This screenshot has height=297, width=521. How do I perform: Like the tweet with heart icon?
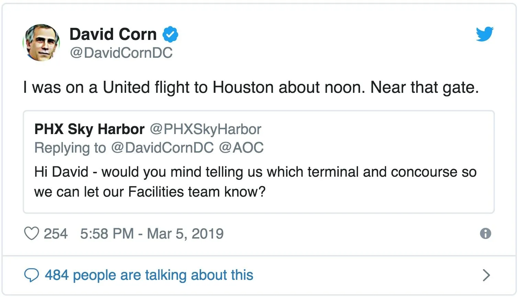[31, 234]
